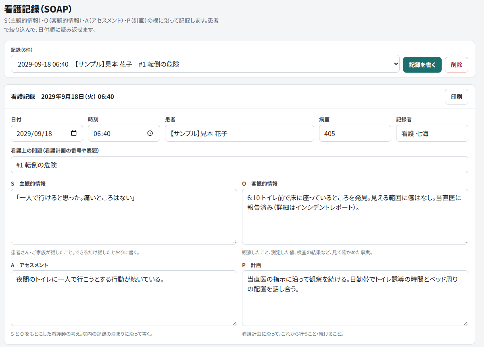The width and height of the screenshot is (484, 347).
Task: Click the 病室 field showing 405
Action: point(355,133)
